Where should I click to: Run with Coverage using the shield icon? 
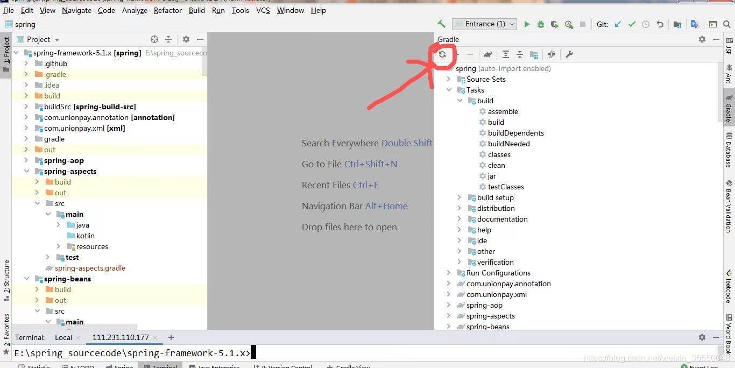tap(555, 24)
